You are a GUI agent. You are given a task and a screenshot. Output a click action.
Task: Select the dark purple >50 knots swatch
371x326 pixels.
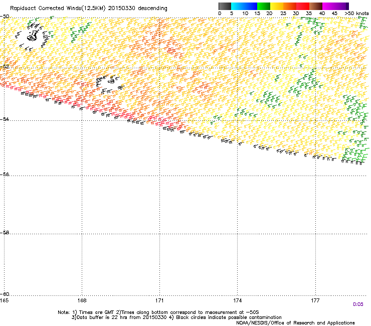pyautogui.click(x=347, y=6)
